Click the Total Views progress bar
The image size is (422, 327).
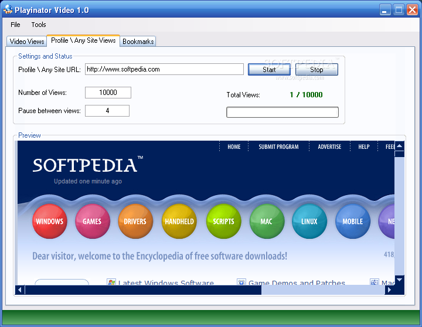(x=283, y=113)
